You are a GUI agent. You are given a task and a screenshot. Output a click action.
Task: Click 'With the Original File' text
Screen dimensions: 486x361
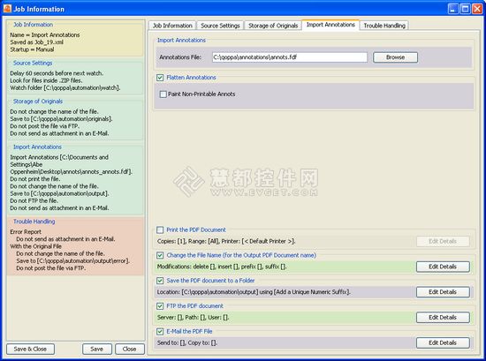pyautogui.click(x=35, y=246)
